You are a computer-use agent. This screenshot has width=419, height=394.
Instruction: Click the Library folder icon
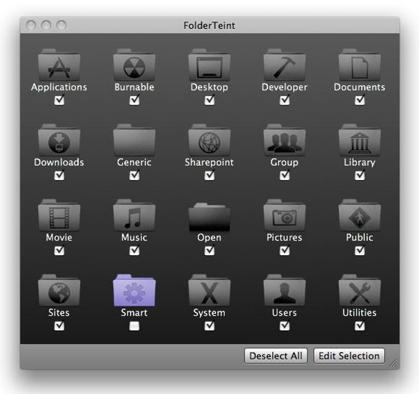coord(359,140)
